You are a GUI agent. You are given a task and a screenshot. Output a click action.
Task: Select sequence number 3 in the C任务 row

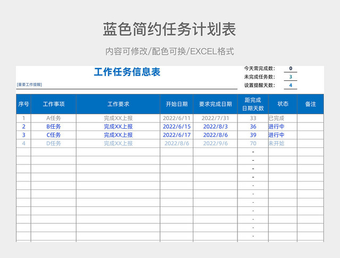[23, 135]
